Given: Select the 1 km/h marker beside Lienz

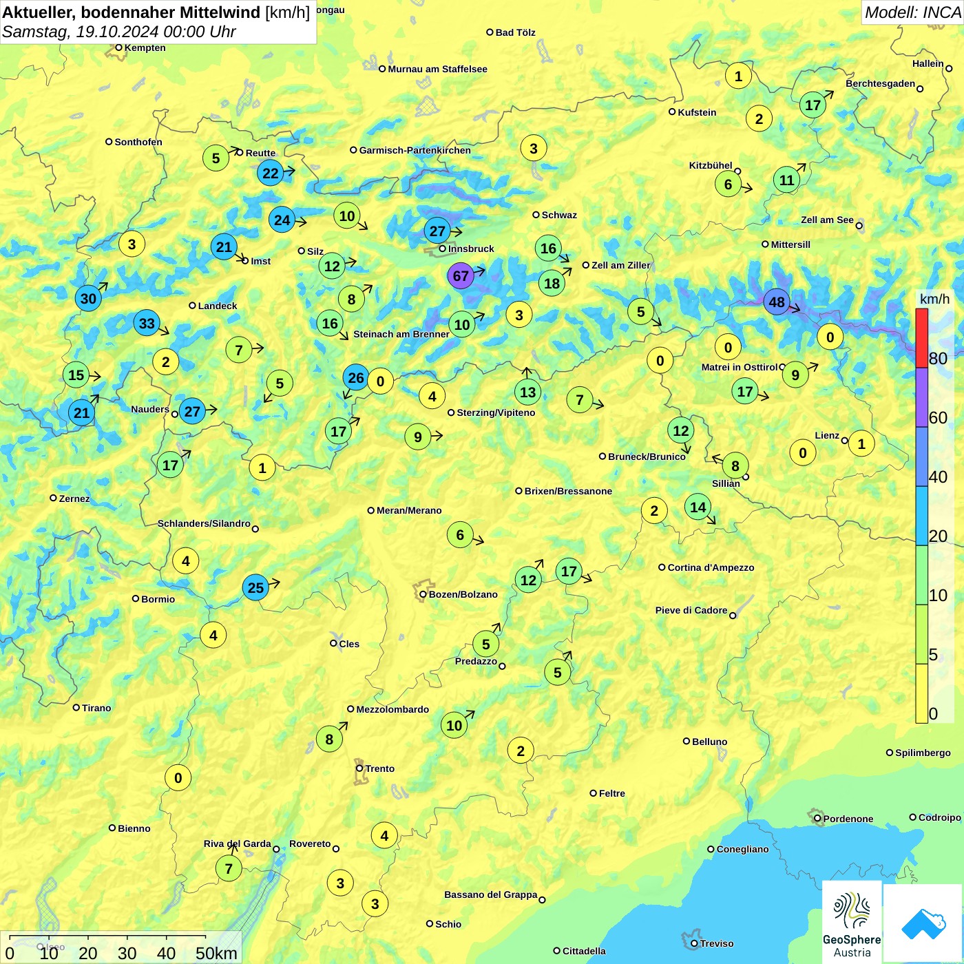Looking at the screenshot, I should point(861,443).
